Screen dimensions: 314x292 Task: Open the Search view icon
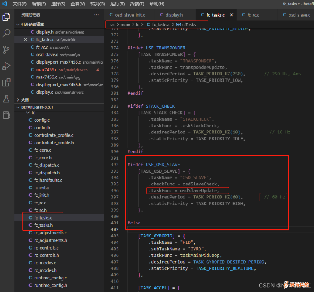(6, 33)
